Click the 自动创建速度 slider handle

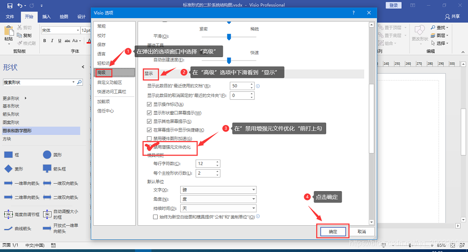click(x=229, y=60)
